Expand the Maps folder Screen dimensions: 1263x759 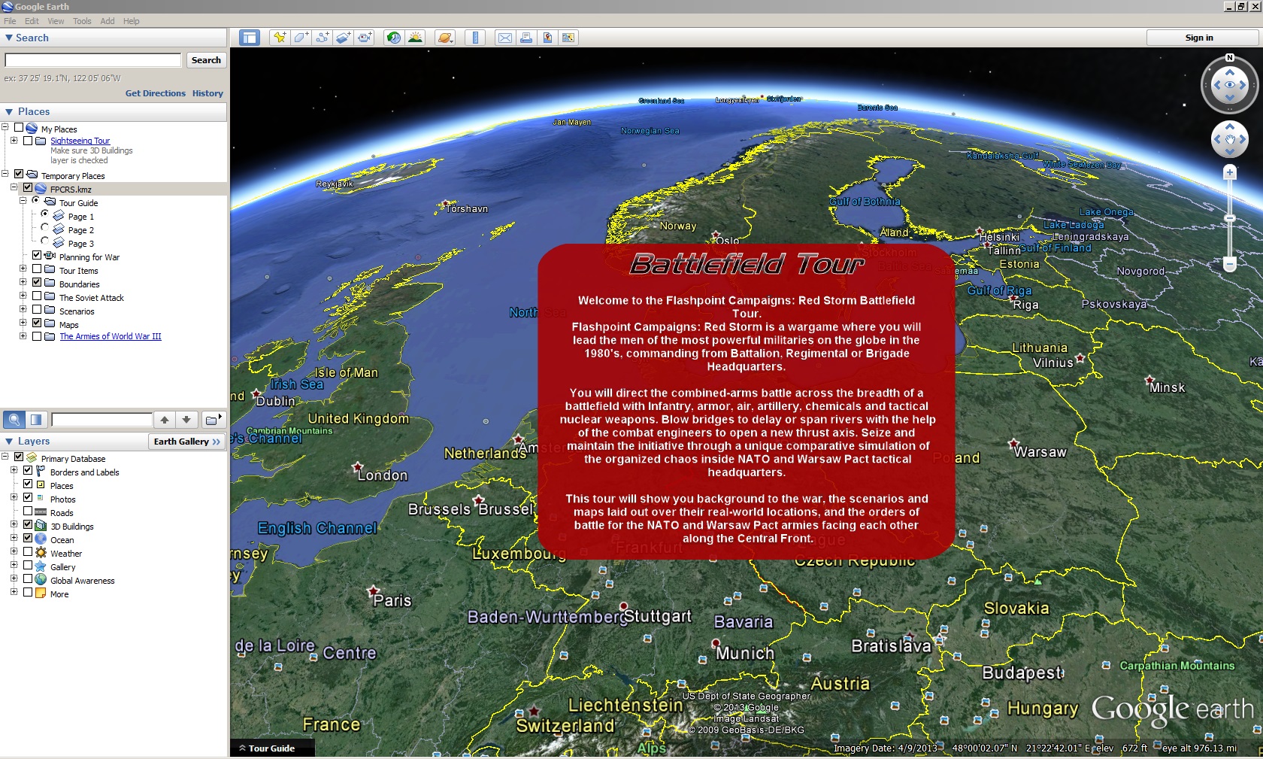pyautogui.click(x=23, y=323)
